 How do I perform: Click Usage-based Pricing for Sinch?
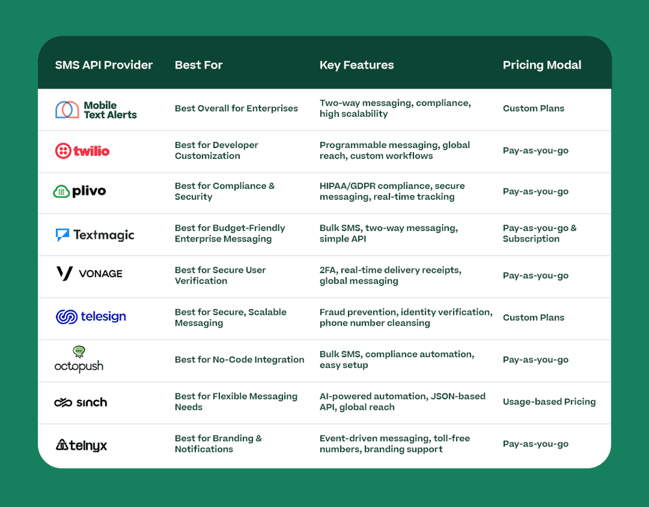point(549,402)
